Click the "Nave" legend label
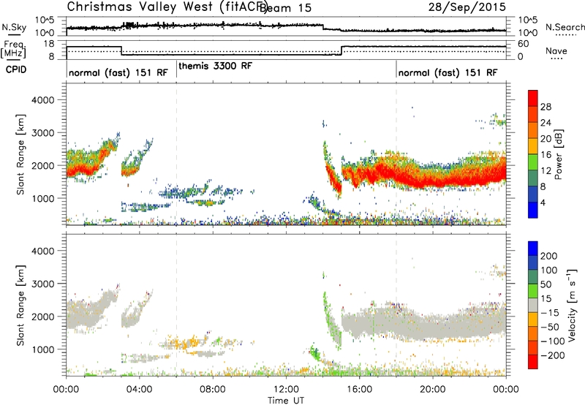The width and height of the screenshot is (585, 405). click(x=556, y=50)
